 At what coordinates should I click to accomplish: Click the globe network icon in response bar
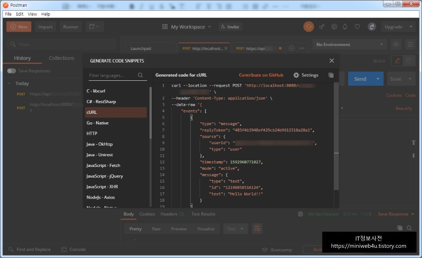point(300,214)
